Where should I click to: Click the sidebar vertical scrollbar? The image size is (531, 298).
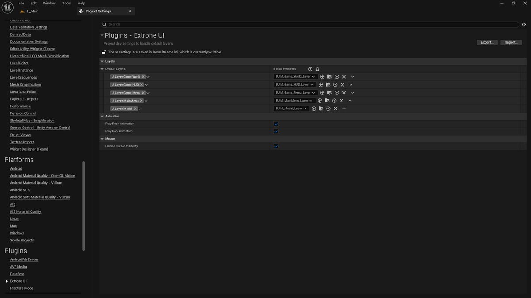tap(84, 206)
